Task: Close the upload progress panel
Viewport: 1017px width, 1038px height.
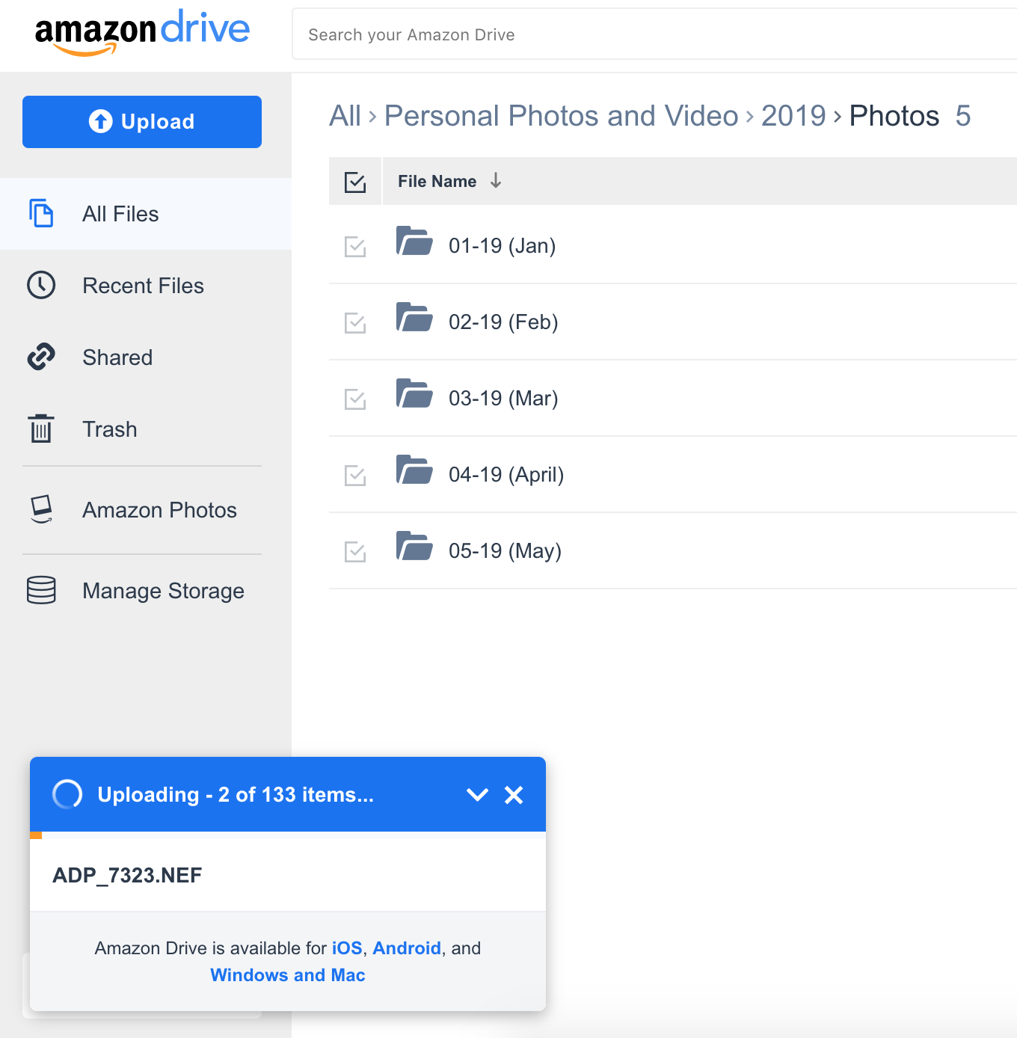Action: [x=514, y=794]
